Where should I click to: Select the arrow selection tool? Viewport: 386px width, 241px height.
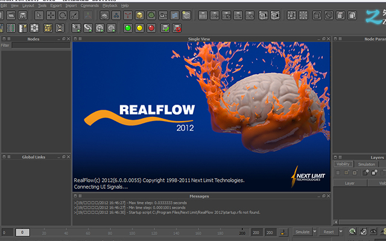[x=39, y=15]
